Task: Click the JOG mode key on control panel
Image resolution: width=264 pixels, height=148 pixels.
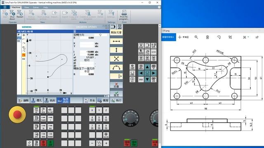Action: coord(36,110)
